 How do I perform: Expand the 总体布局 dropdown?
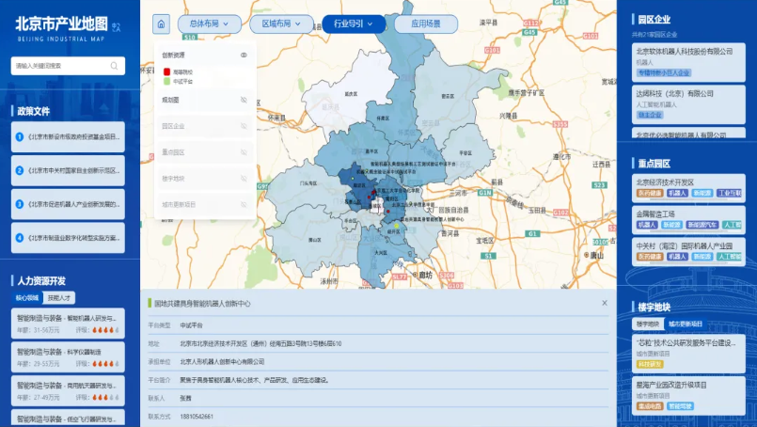[x=209, y=24]
